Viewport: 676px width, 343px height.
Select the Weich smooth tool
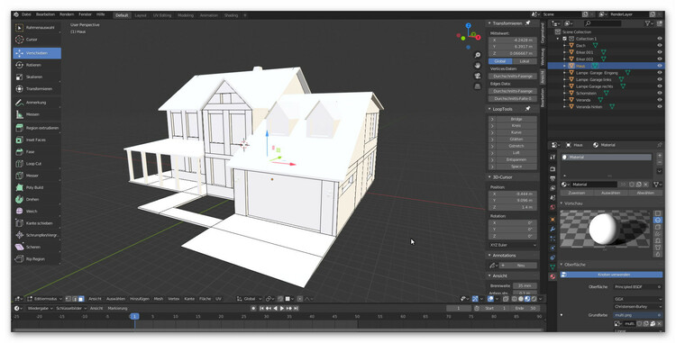point(37,212)
